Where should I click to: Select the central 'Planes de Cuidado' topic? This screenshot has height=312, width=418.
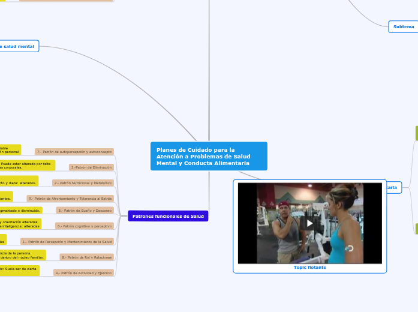(x=208, y=157)
